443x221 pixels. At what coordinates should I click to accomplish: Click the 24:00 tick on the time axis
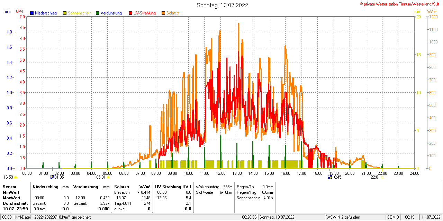tap(414, 173)
